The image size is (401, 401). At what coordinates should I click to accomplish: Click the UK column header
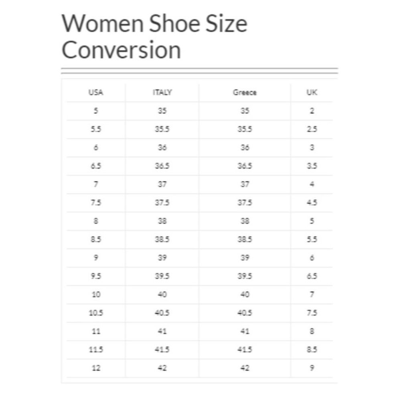[312, 93]
